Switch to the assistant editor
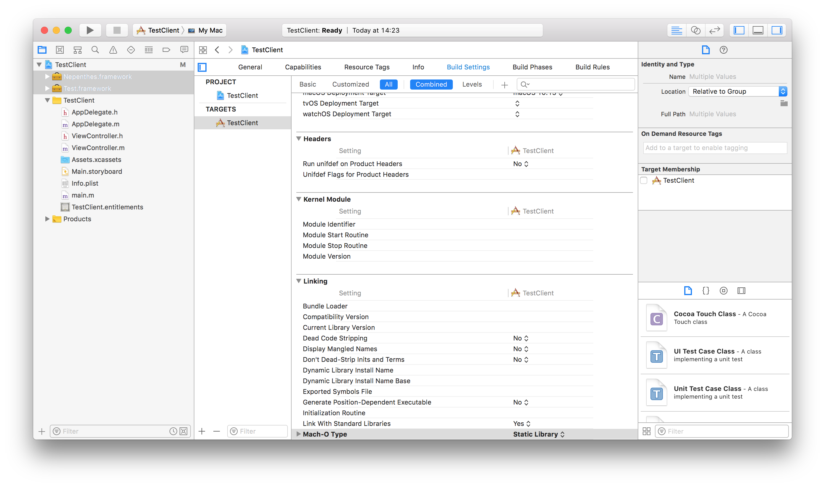Screen dimensions: 825x487 click(x=696, y=30)
